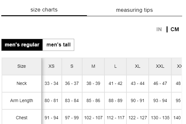
Task: Click the Arm Length row label
Action: click(22, 100)
